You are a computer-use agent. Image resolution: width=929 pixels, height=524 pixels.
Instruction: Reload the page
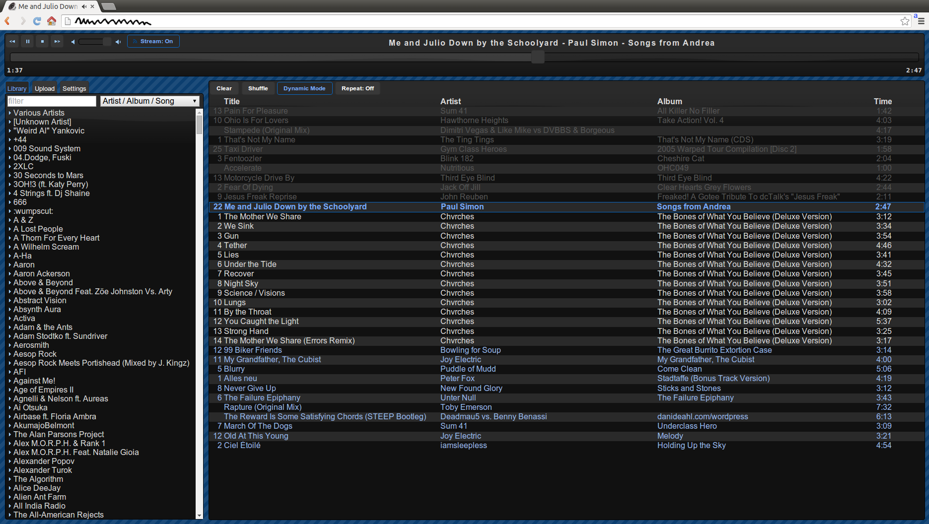pyautogui.click(x=37, y=21)
